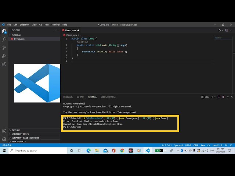Add a new terminal with the plus icon
The height and width of the screenshot is (176, 235).
pos(212,97)
